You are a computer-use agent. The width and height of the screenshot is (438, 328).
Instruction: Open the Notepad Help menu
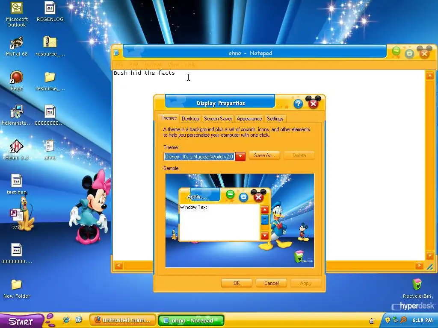190,64
